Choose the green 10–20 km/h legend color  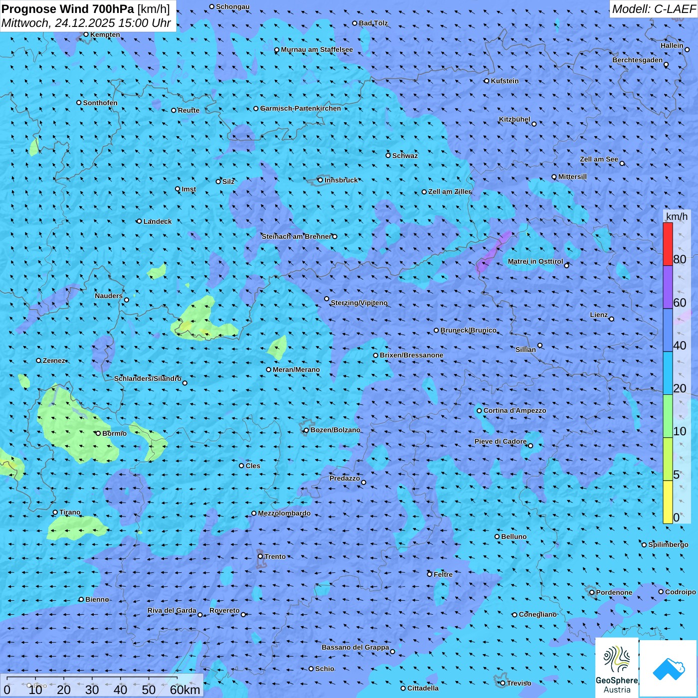pos(668,416)
